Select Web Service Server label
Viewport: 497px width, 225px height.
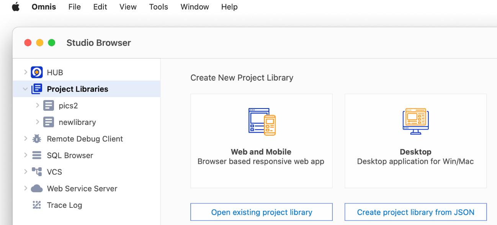82,189
